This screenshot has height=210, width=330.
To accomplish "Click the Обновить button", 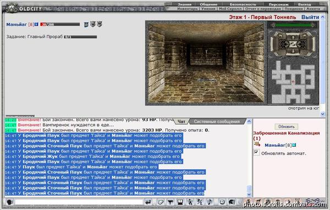I will coord(286,126).
